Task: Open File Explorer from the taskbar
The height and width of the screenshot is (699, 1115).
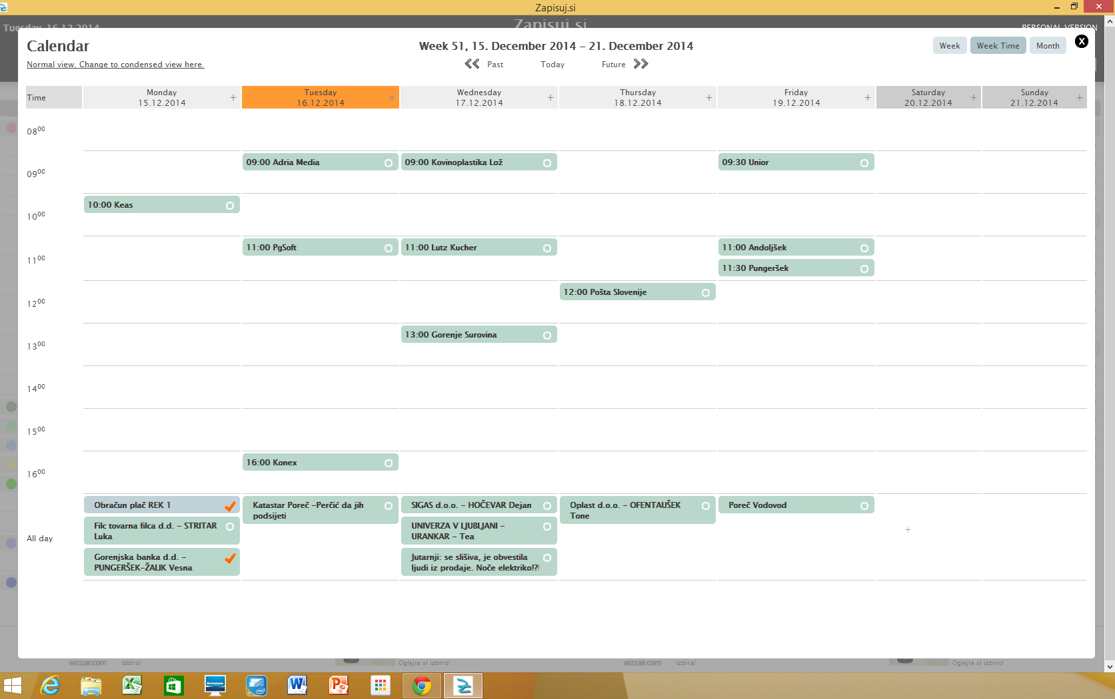Action: (91, 685)
